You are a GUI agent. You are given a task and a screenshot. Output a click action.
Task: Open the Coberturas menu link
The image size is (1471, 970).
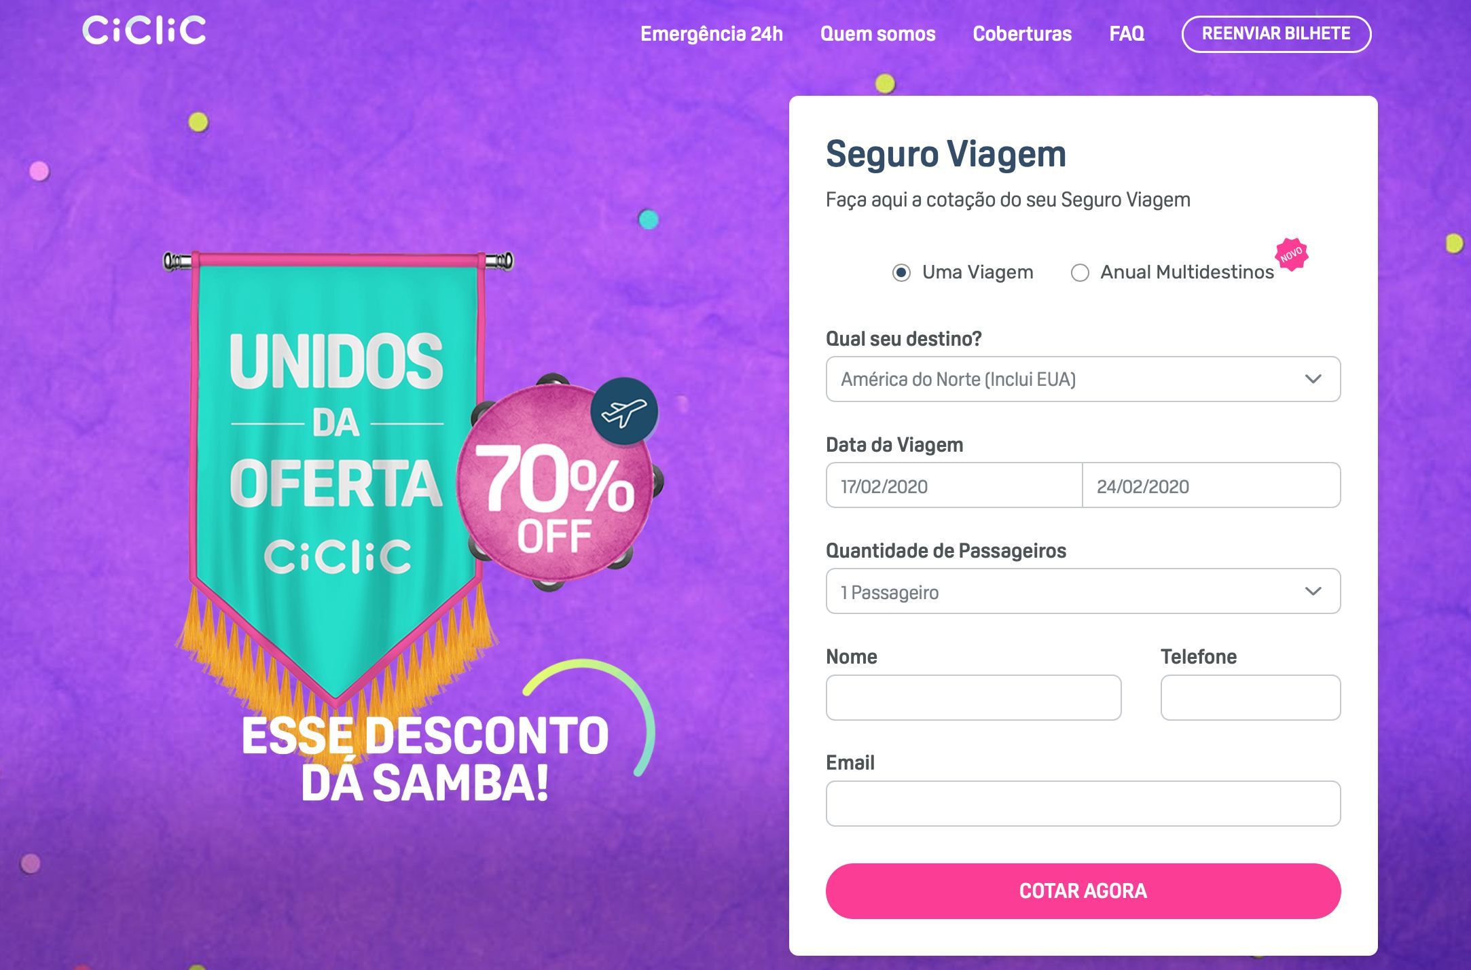click(1022, 34)
